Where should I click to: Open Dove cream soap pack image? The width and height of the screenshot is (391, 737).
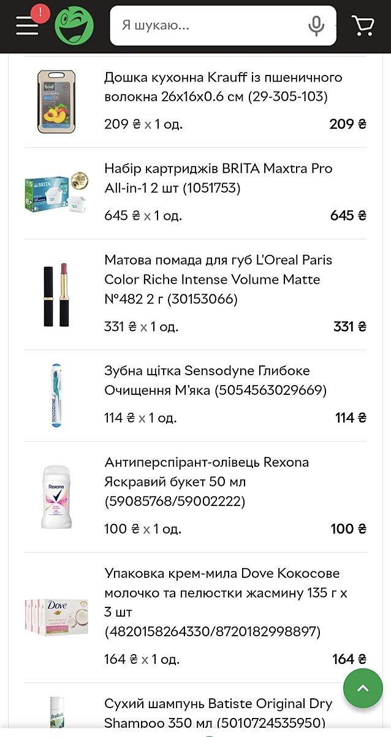tap(56, 617)
